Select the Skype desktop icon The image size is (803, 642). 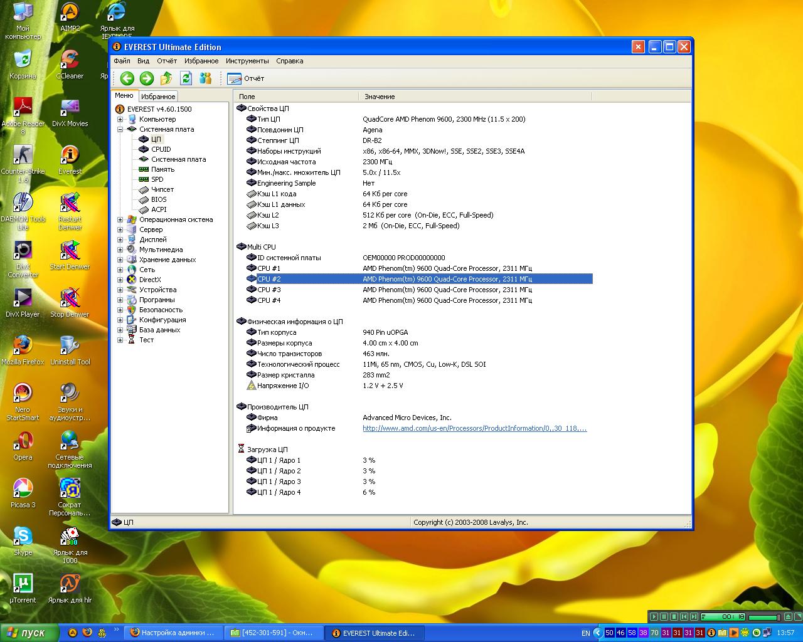pos(23,541)
